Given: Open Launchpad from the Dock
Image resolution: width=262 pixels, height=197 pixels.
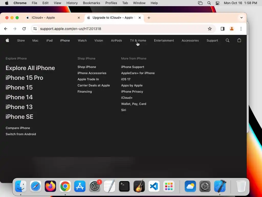Looking at the screenshot, I should tap(169, 186).
